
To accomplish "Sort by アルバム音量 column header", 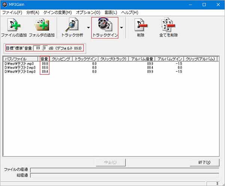I will (142, 59).
